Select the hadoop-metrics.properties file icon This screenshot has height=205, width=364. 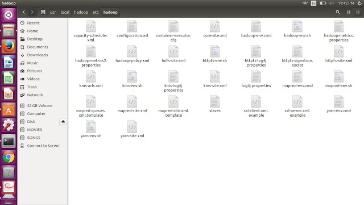pos(339,26)
